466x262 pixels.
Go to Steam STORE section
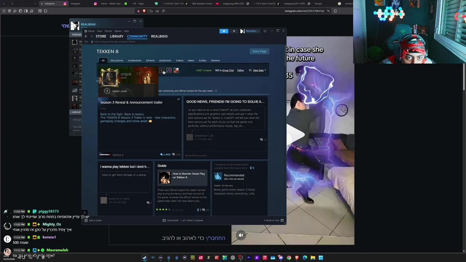point(101,36)
